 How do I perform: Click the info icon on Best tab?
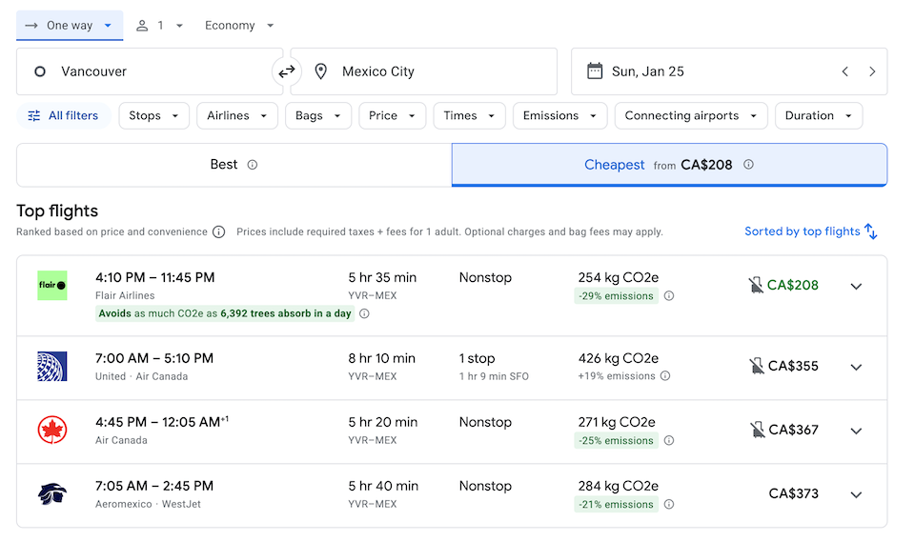coord(253,165)
